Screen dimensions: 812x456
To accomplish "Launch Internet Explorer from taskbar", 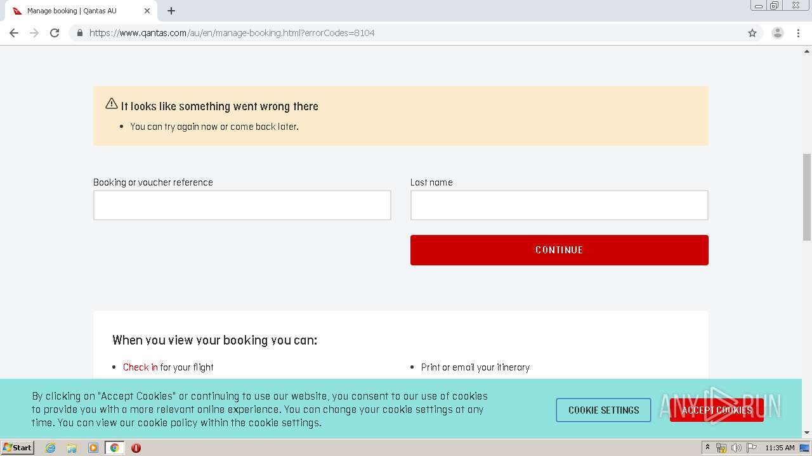I will coord(50,448).
